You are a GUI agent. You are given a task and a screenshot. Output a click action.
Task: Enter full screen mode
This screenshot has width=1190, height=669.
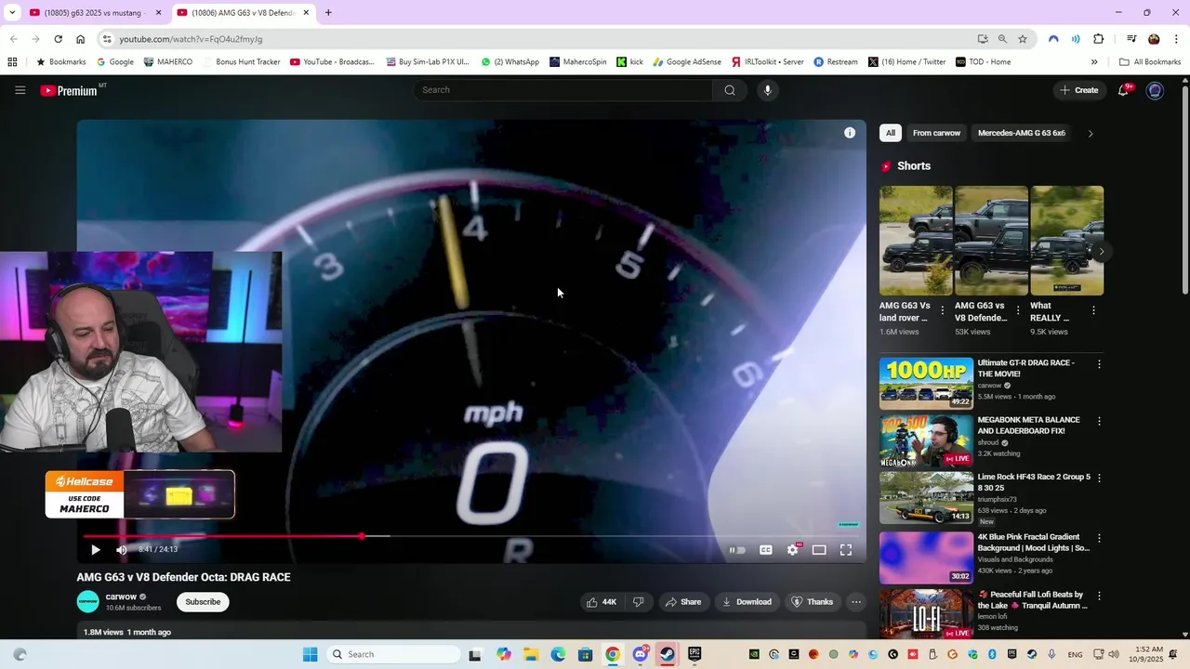click(x=846, y=550)
